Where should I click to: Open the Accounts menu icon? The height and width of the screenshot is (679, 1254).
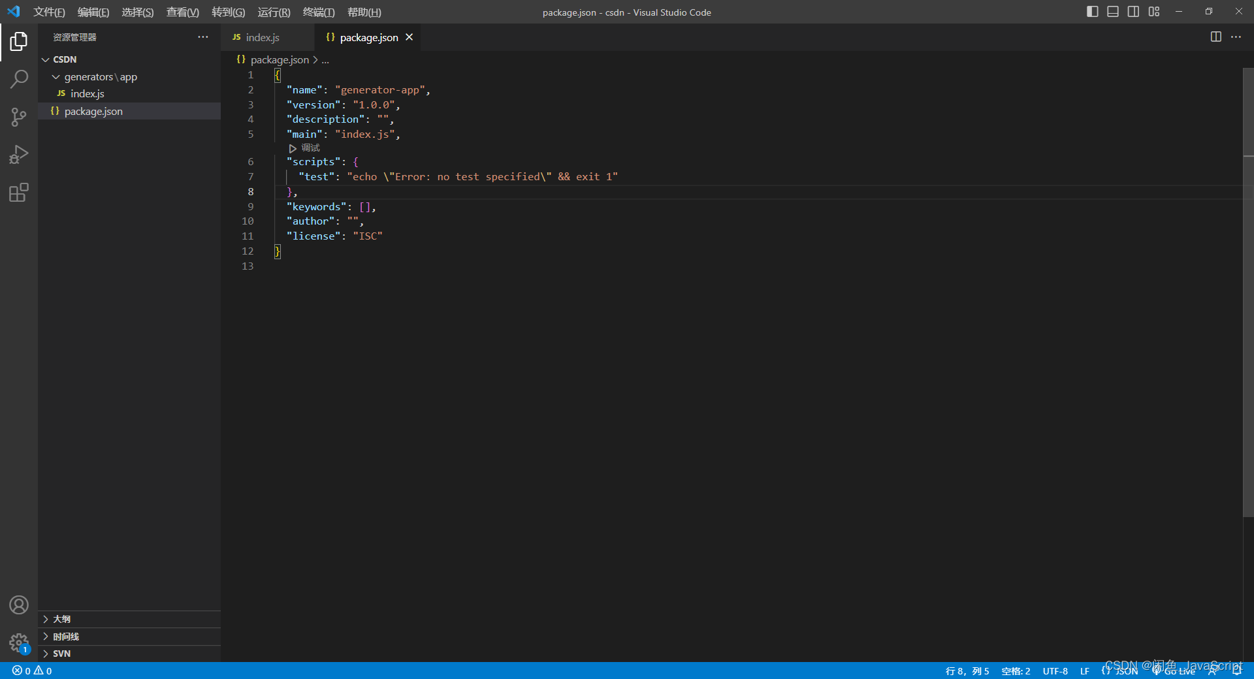(19, 605)
